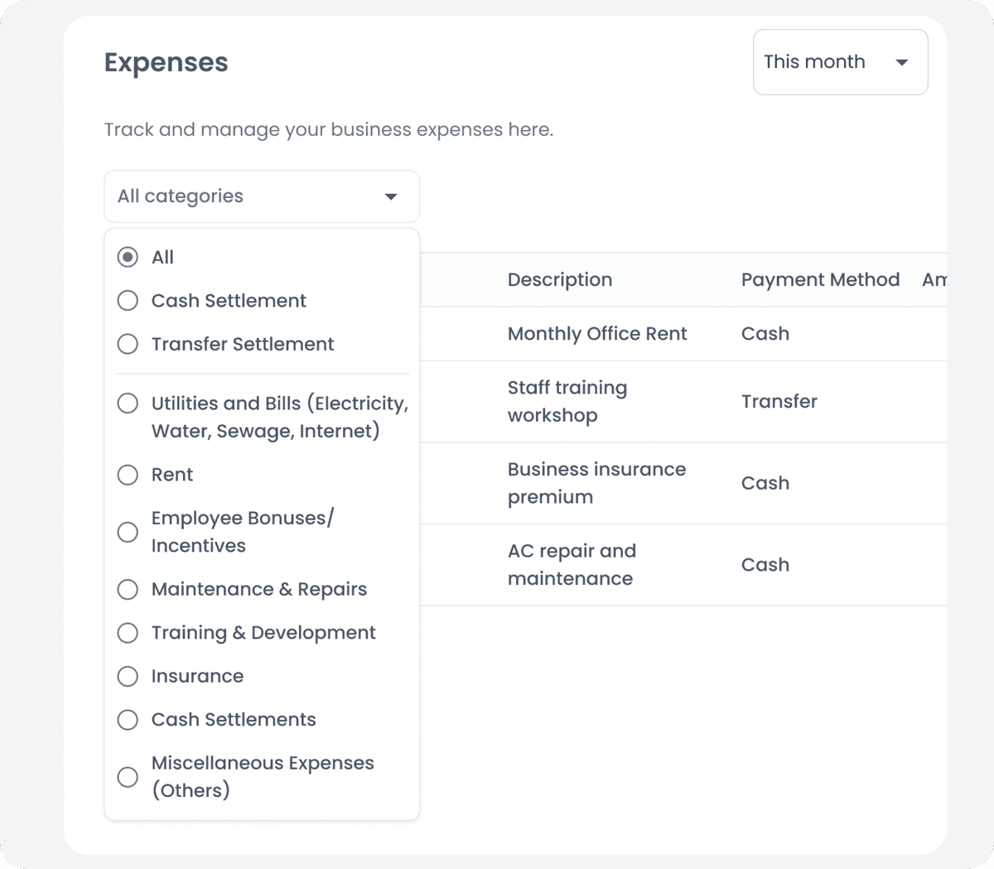
Task: Select the AC repair and maintenance row
Action: click(572, 565)
